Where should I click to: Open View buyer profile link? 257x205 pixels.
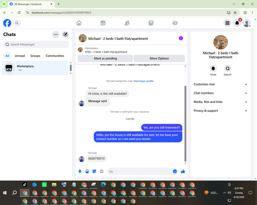[x=143, y=81]
